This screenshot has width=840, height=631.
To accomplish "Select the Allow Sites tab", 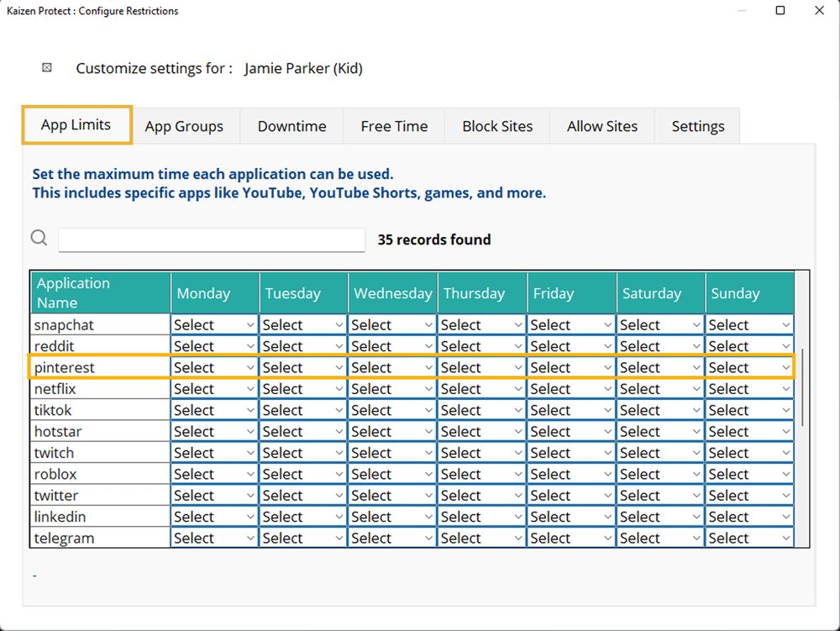I will (x=601, y=126).
